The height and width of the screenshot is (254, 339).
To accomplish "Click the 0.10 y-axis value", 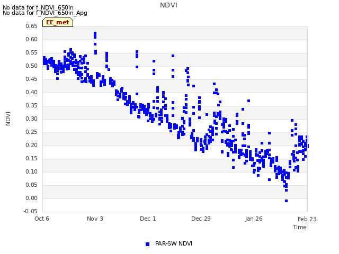I will tap(31, 171).
